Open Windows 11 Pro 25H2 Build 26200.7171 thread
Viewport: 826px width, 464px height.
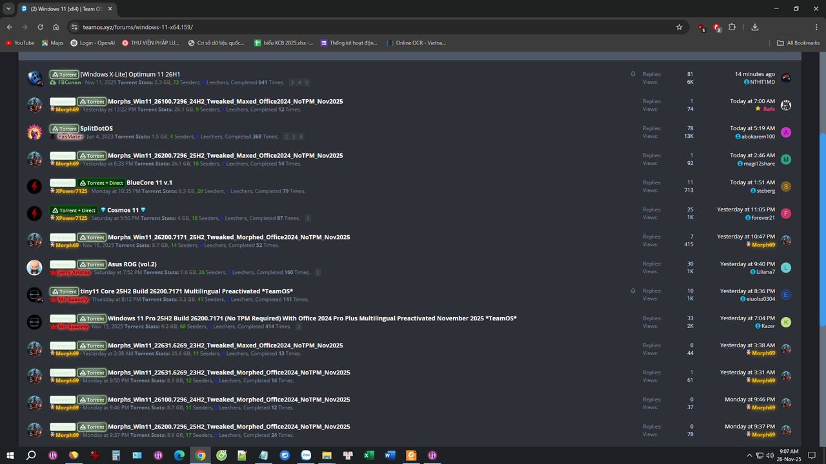pyautogui.click(x=312, y=318)
